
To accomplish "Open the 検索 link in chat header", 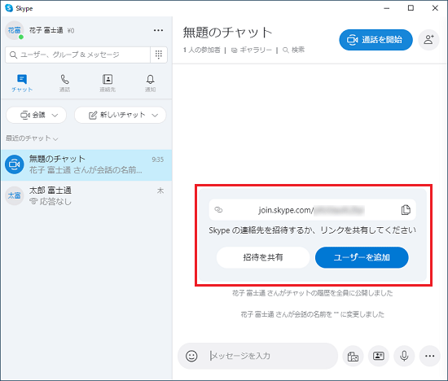I will (293, 50).
